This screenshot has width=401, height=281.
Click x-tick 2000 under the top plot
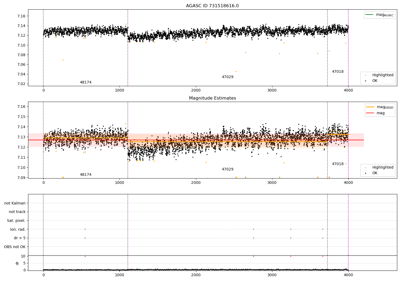coord(196,90)
